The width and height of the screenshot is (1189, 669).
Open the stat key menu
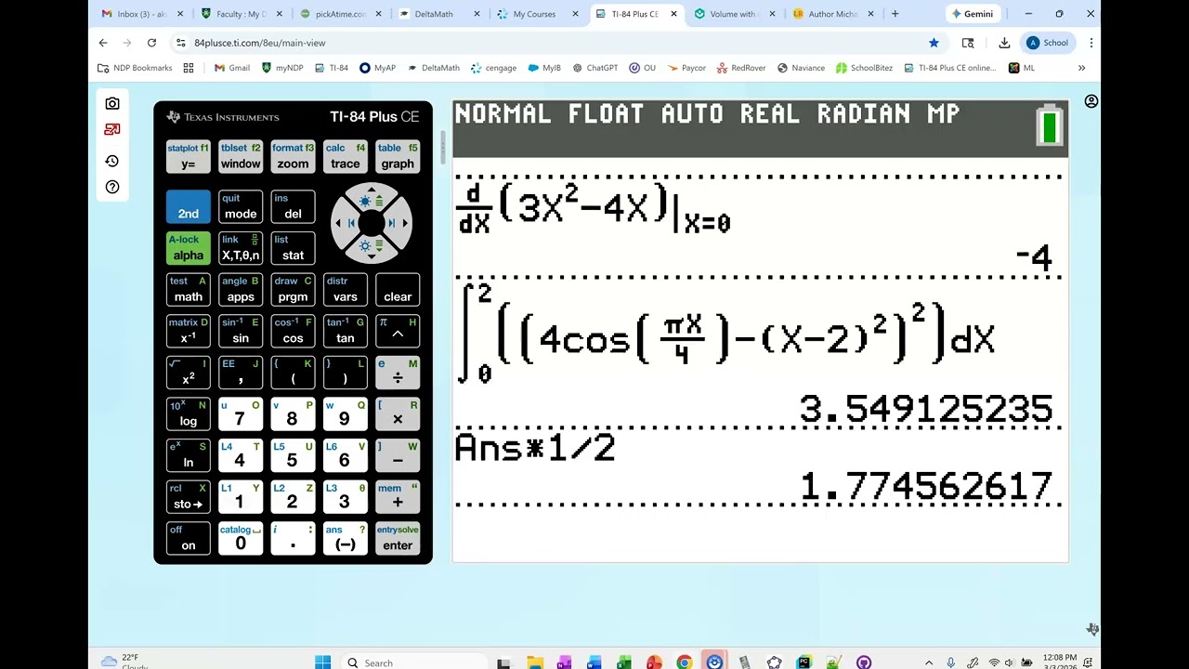pos(293,248)
